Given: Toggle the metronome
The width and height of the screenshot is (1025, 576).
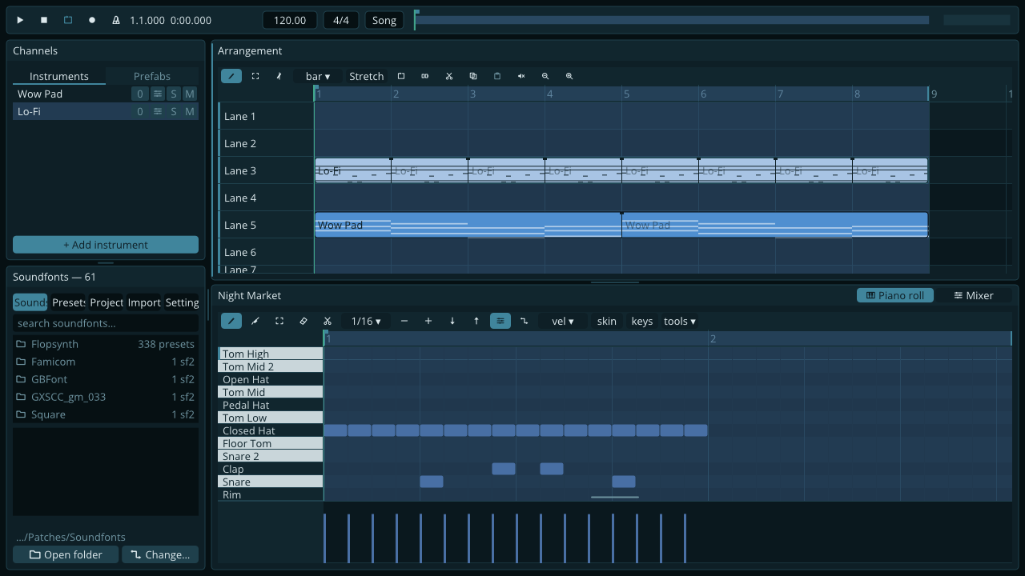Looking at the screenshot, I should coord(116,20).
